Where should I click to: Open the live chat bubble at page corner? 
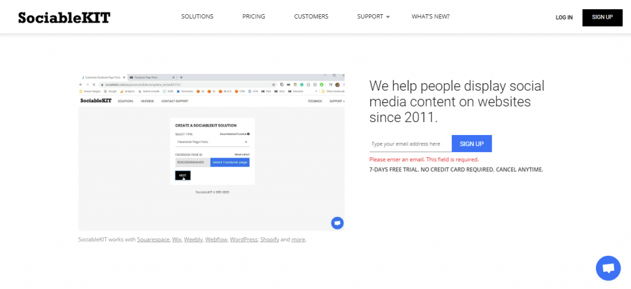608,268
